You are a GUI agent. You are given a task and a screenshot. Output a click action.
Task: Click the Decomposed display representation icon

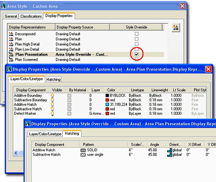pyautogui.click(x=11, y=34)
